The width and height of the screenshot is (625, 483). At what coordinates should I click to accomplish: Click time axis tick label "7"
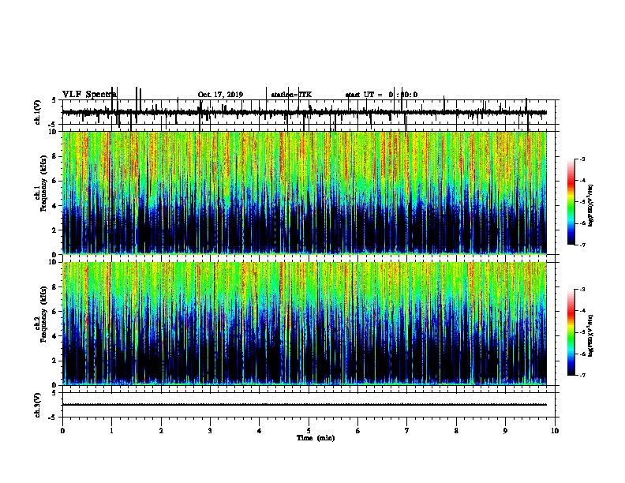point(407,431)
